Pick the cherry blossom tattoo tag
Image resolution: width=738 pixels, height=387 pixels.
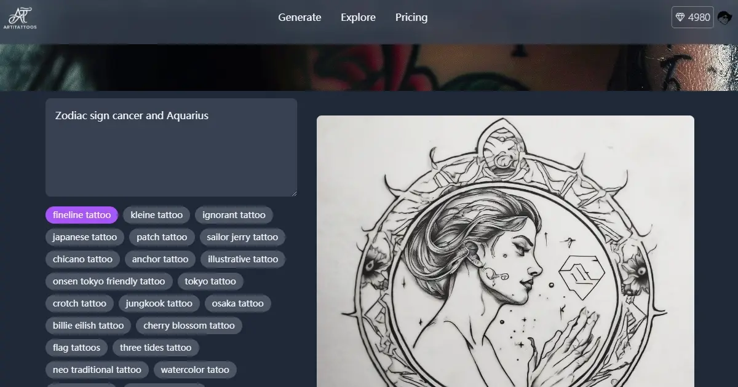[x=189, y=326]
